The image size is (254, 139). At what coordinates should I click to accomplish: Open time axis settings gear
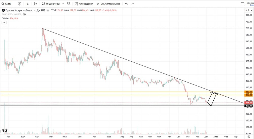click(249, 137)
